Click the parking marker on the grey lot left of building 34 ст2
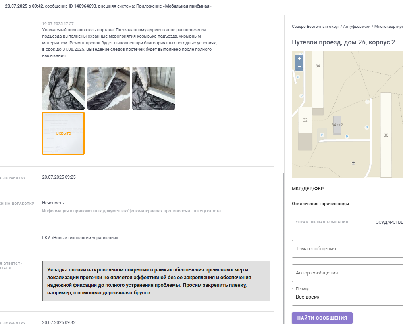This screenshot has height=324, width=403. (x=322, y=135)
